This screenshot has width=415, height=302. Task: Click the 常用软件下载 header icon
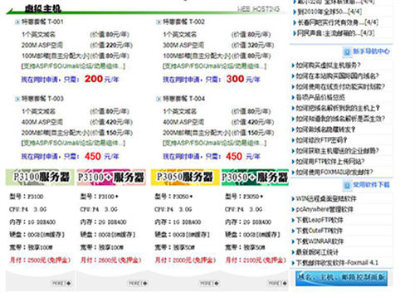point(347,185)
